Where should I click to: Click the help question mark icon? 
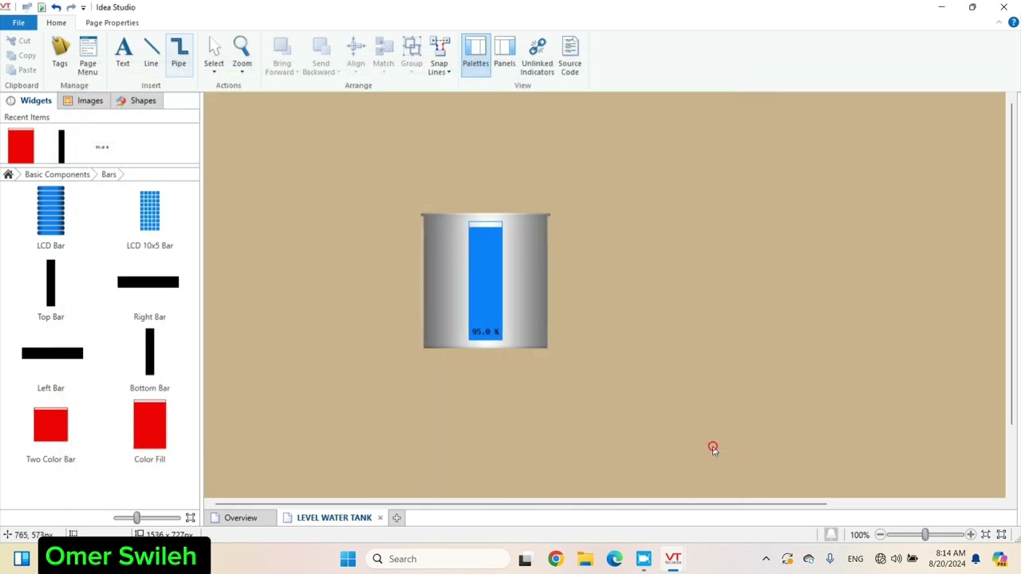click(x=1013, y=22)
